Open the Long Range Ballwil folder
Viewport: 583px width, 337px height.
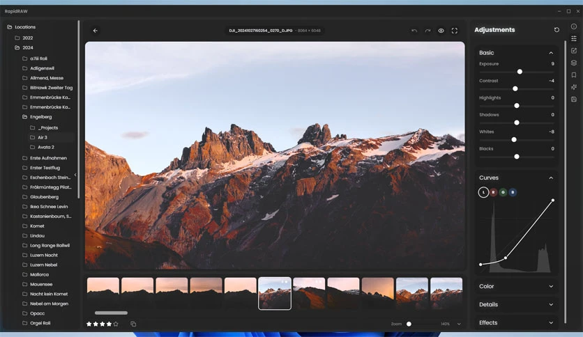[x=50, y=245]
